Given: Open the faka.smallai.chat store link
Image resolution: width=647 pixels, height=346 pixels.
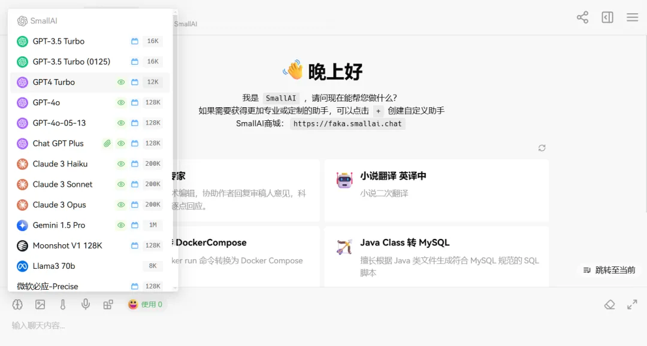Looking at the screenshot, I should 347,124.
